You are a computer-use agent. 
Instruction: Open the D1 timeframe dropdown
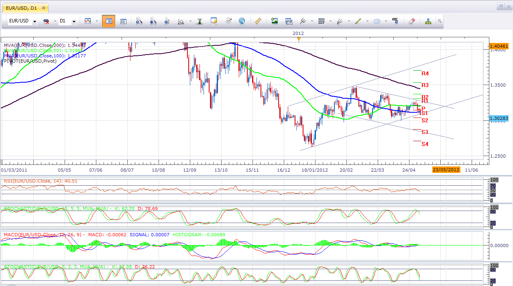pyautogui.click(x=74, y=22)
